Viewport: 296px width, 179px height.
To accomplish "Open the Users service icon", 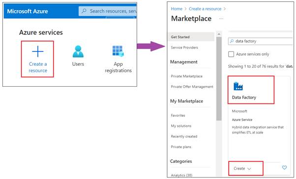I will coord(78,51).
